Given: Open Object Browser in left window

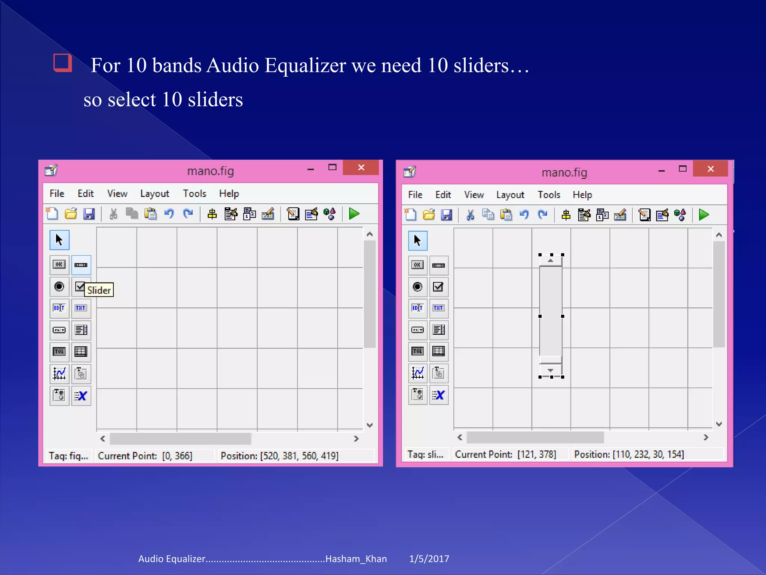Looking at the screenshot, I should point(330,214).
